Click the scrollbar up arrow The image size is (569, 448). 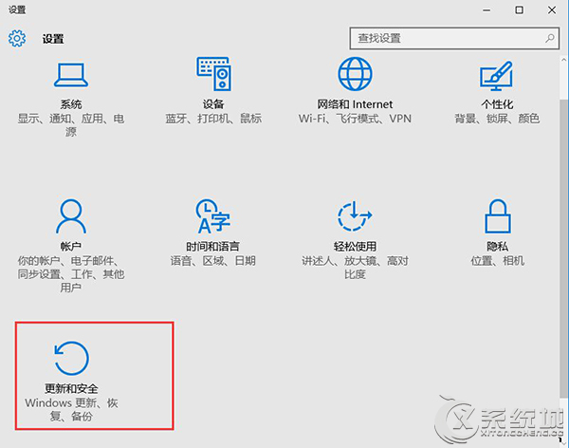pos(564,60)
